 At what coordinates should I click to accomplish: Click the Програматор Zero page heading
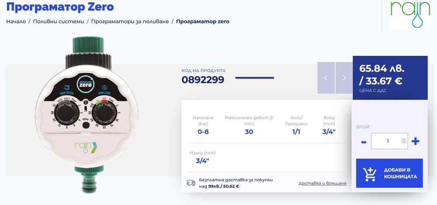[x=60, y=7]
